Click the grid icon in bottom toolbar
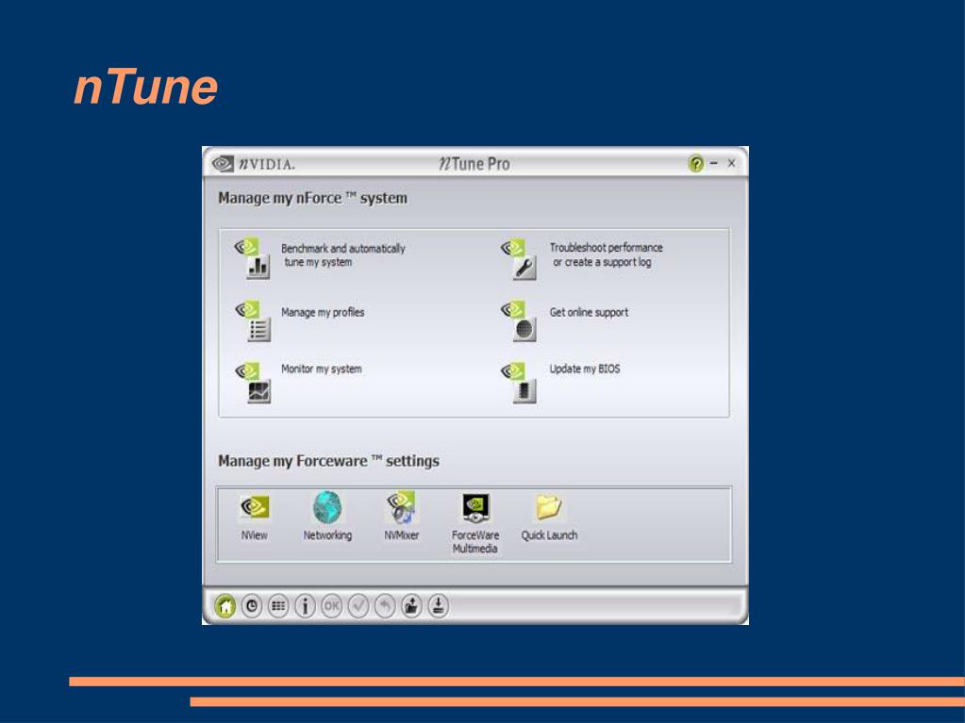The height and width of the screenshot is (723, 965). coord(278,606)
